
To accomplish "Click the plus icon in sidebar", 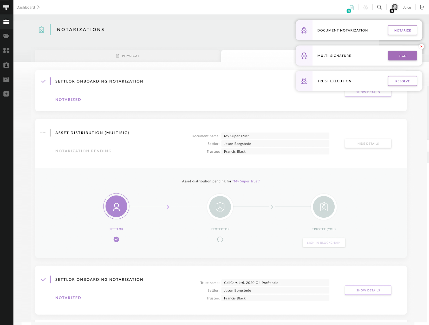I will click(6, 94).
